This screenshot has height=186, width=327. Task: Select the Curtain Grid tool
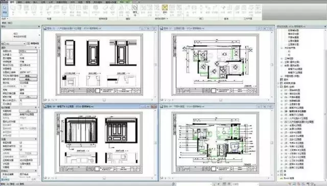pyautogui.click(x=79, y=10)
